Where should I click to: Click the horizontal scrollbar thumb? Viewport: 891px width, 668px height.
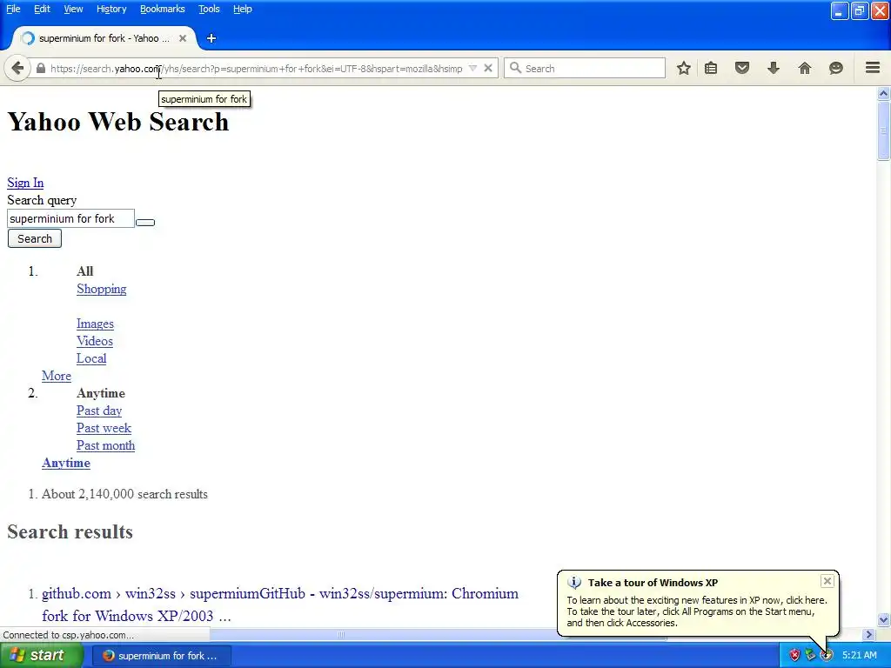point(341,634)
